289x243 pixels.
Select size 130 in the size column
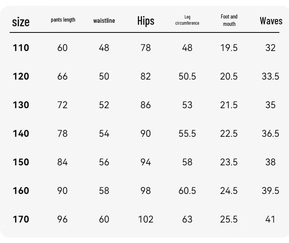(21, 105)
